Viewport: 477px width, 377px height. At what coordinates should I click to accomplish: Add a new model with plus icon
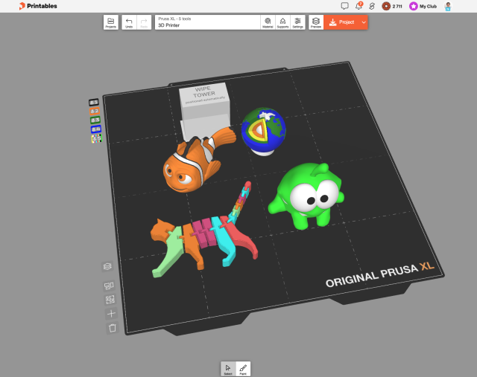pyautogui.click(x=111, y=314)
